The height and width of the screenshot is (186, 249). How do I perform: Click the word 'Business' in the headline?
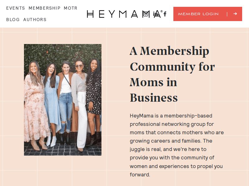click(x=154, y=98)
